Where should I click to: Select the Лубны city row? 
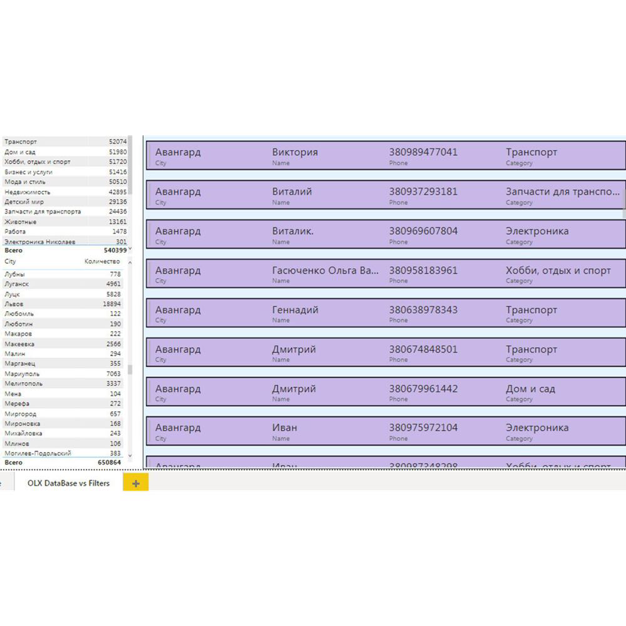[x=63, y=274]
